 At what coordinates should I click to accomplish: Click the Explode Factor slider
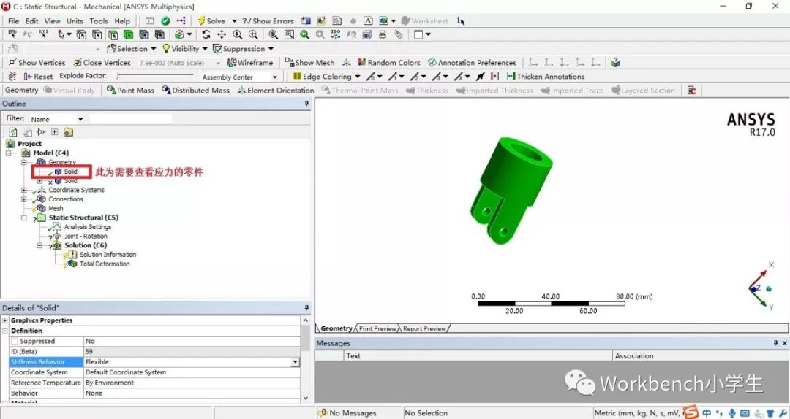tap(155, 76)
